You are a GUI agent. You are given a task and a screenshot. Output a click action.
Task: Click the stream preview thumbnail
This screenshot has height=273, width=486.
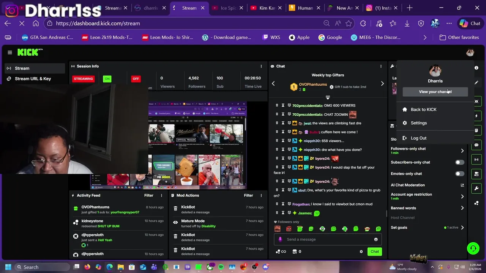coord(169,145)
